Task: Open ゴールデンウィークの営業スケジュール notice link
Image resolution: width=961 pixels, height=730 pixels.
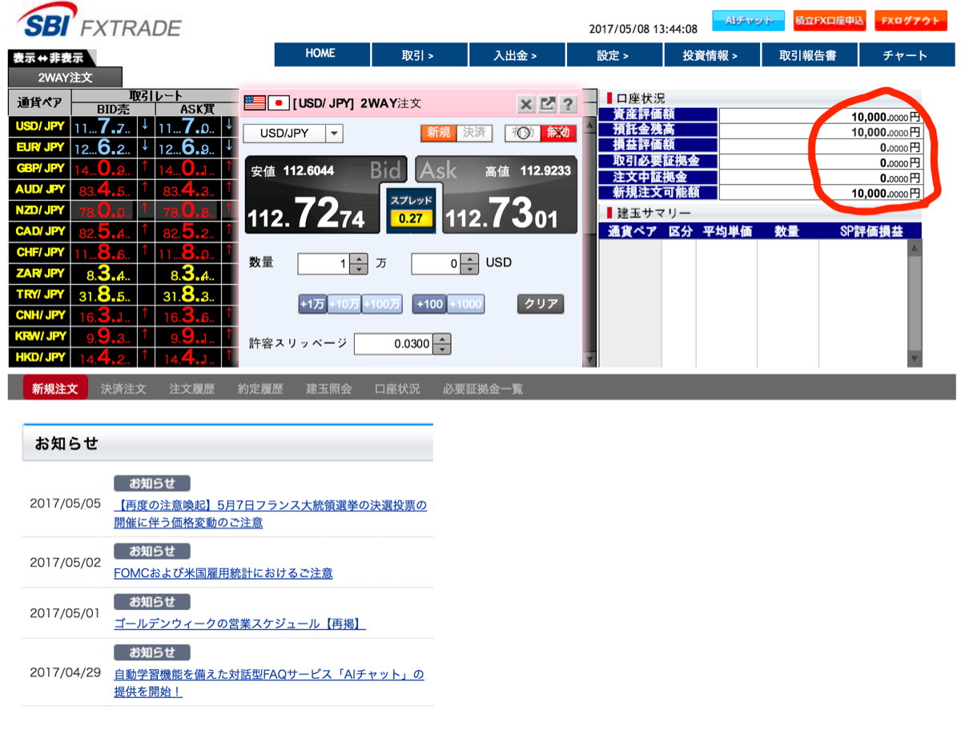Action: 239,624
